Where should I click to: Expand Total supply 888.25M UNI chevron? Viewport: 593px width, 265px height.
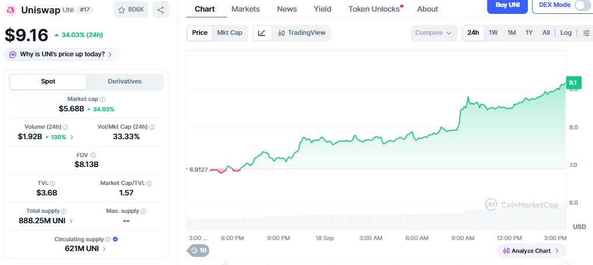pyautogui.click(x=71, y=221)
